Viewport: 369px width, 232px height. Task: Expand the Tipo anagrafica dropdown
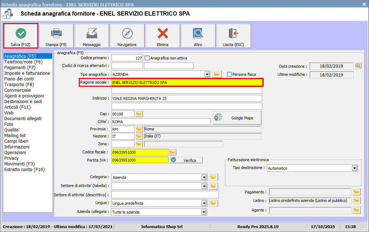pos(207,74)
